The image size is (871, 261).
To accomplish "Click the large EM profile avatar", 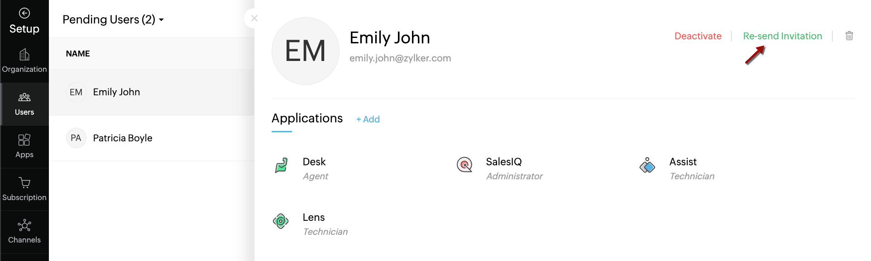I will coord(306,51).
